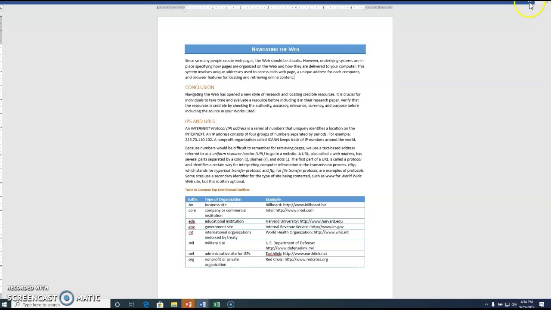The image size is (551, 310).
Task: Open network settings from the tray icon
Action: click(x=507, y=304)
